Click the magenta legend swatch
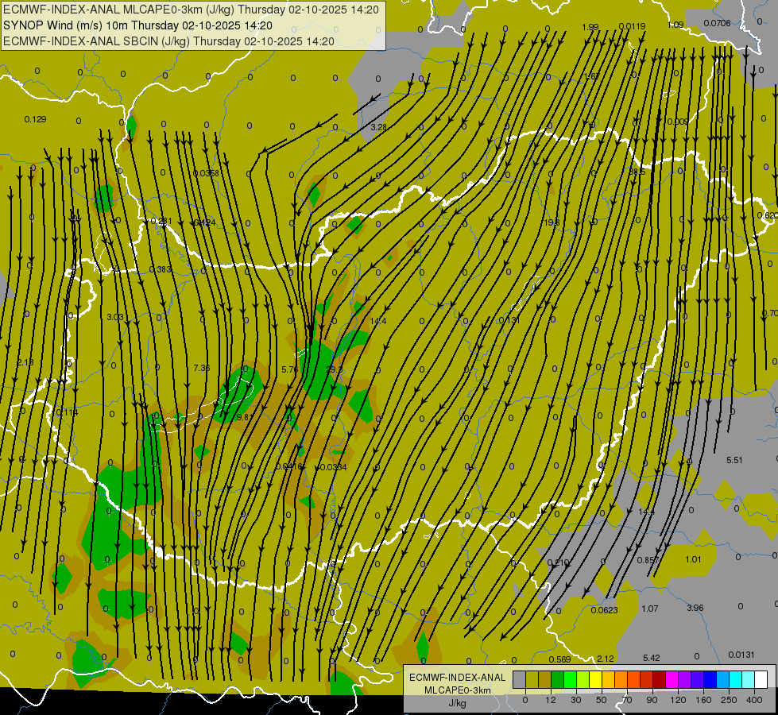This screenshot has width=778, height=715. coord(672,680)
